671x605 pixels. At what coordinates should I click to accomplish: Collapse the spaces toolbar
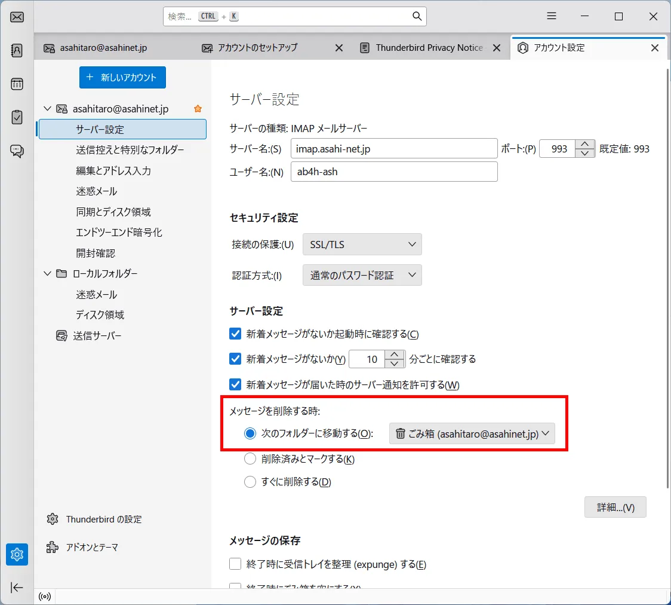[x=17, y=588]
